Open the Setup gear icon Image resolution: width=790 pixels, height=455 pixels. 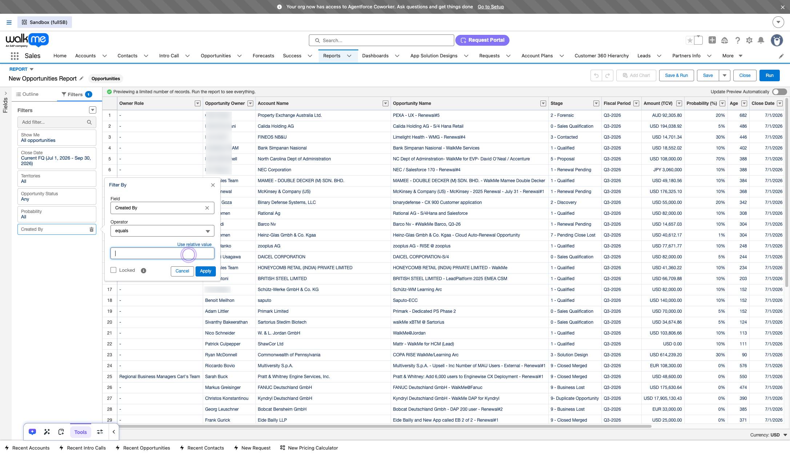click(749, 41)
